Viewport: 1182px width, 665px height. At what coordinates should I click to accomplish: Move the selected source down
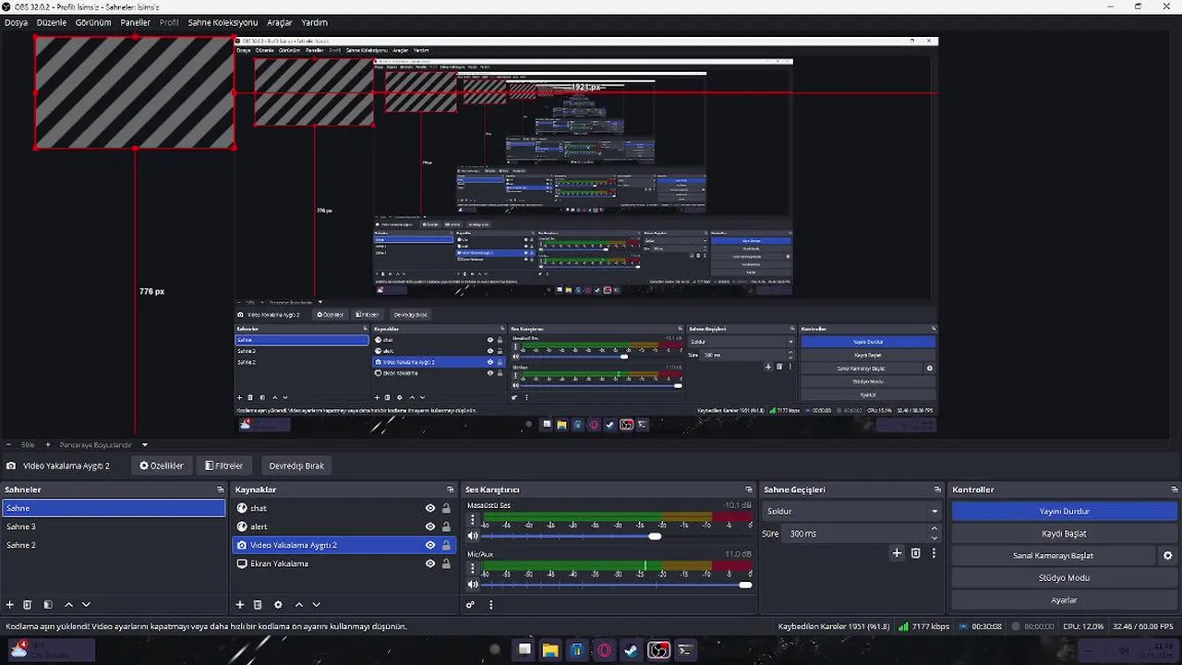[x=316, y=605]
